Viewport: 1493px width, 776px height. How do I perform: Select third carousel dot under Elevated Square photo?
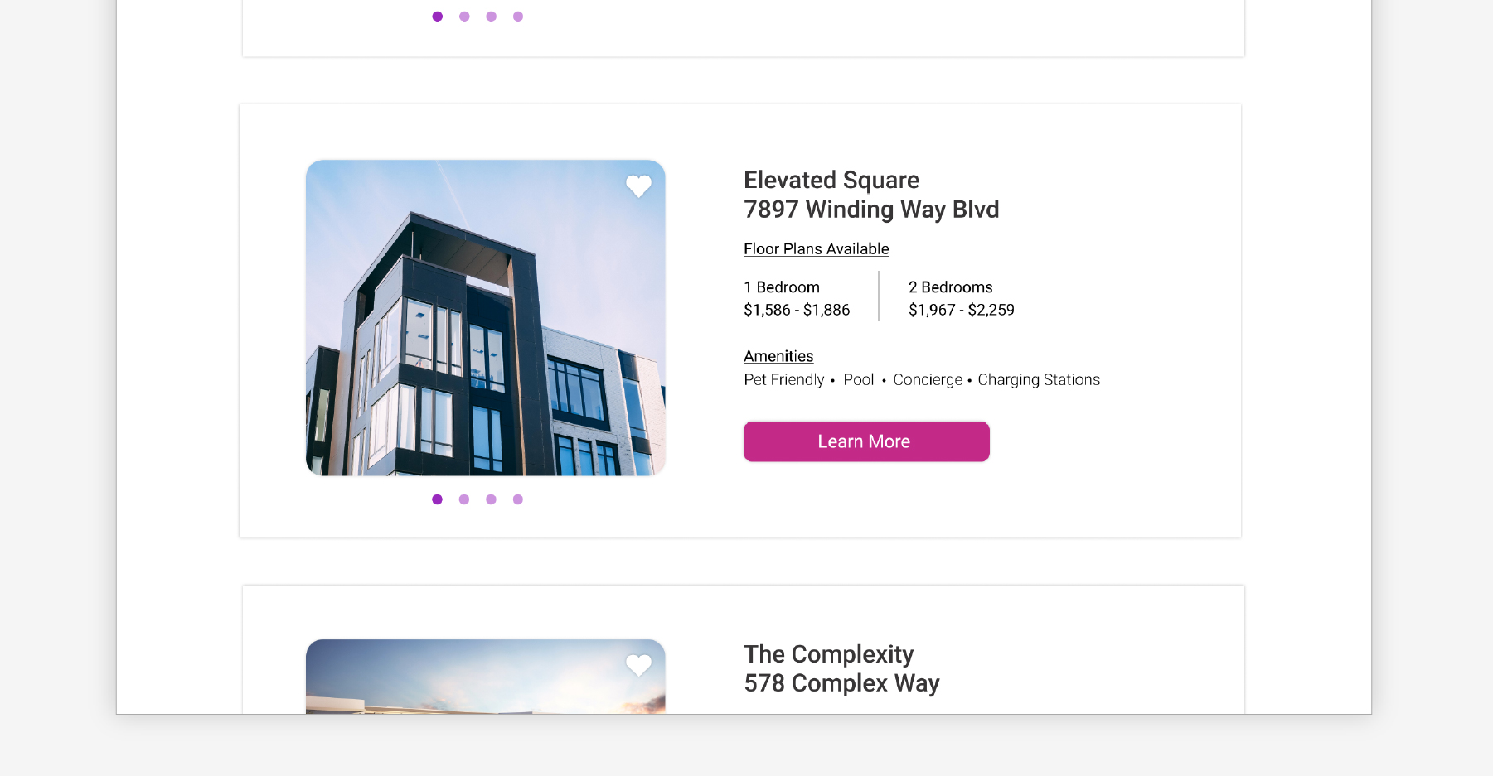pos(492,499)
